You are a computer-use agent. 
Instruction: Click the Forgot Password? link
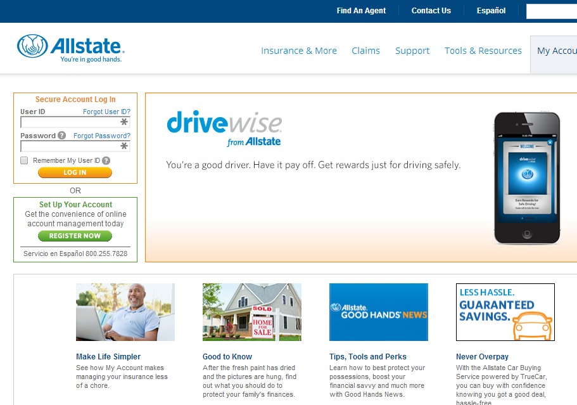[x=102, y=136]
